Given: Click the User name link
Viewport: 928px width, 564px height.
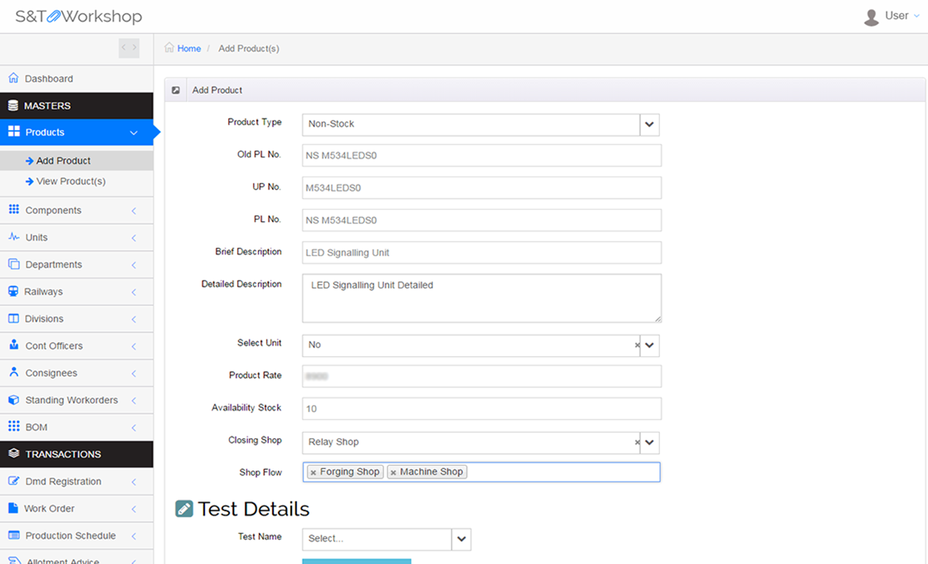Looking at the screenshot, I should tap(897, 16).
